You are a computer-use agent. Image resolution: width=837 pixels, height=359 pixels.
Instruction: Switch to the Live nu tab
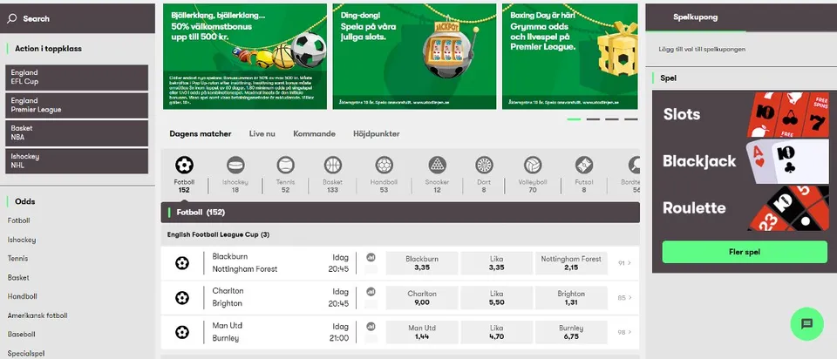click(x=262, y=134)
